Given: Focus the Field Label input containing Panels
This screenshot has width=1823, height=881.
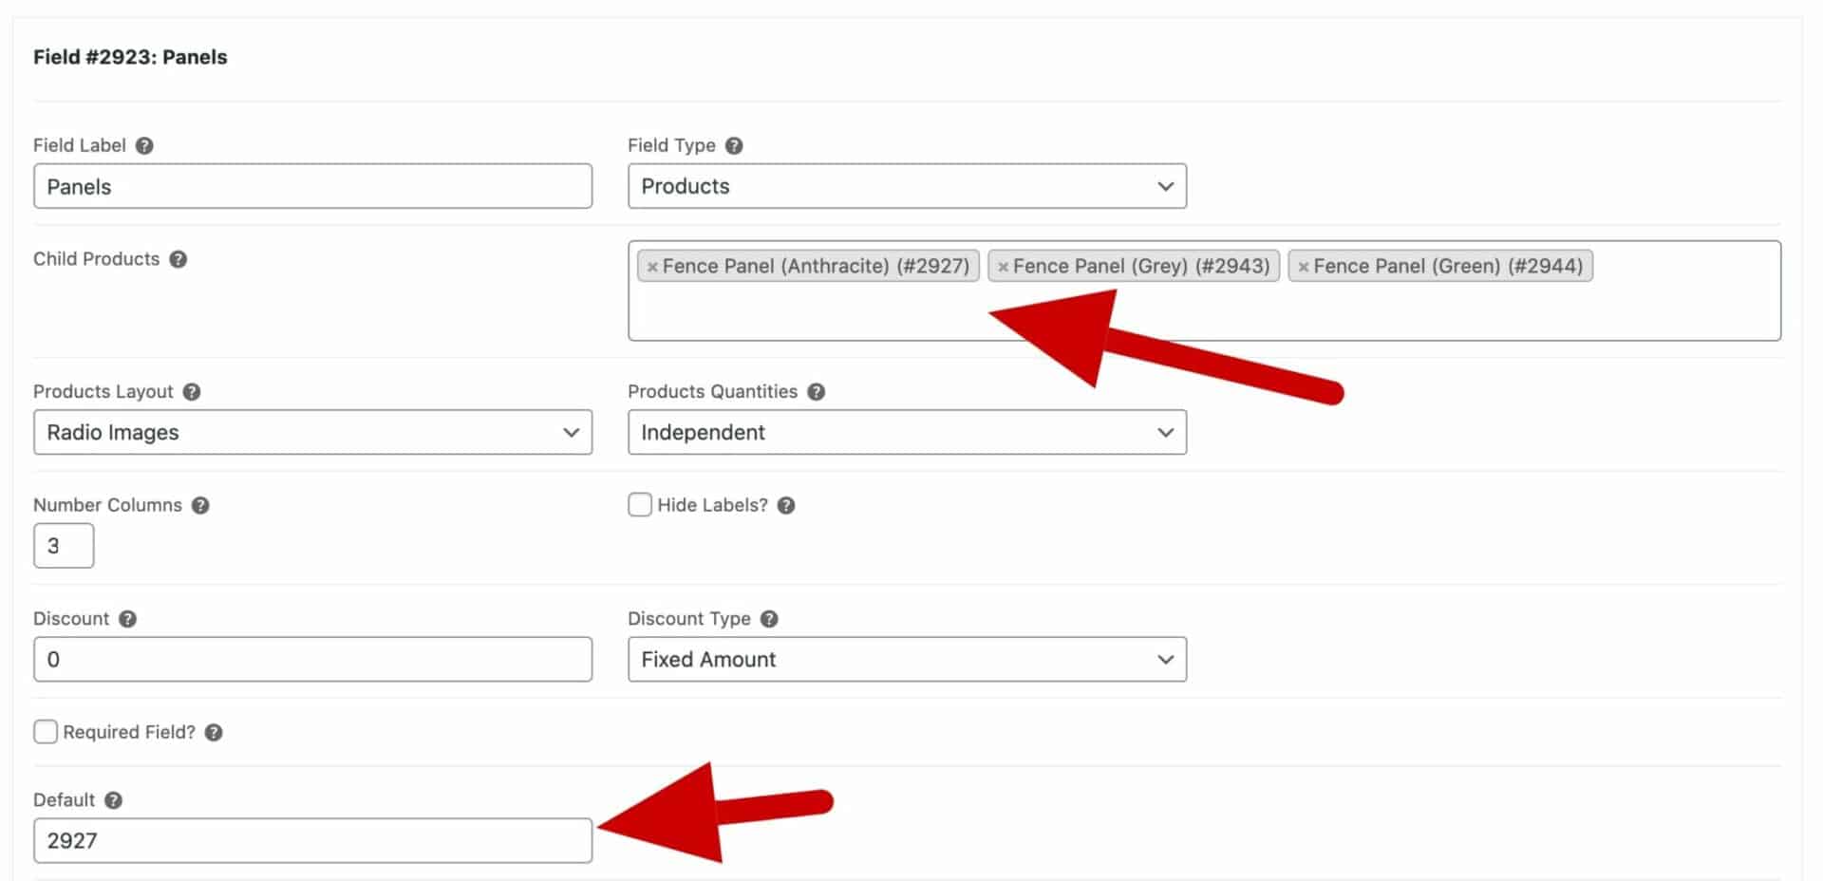Looking at the screenshot, I should tap(312, 186).
